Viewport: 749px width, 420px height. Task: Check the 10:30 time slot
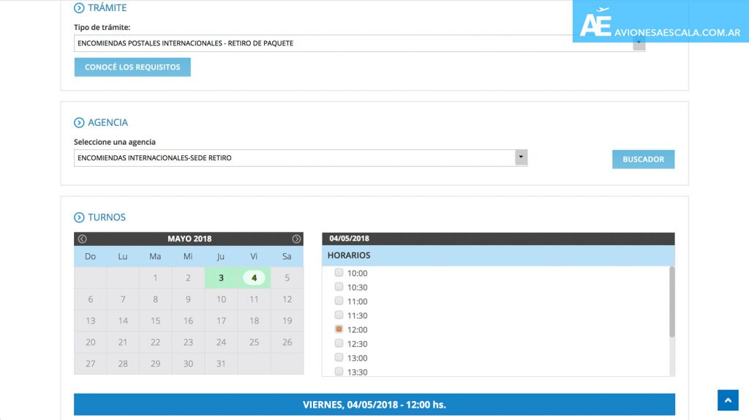click(339, 287)
